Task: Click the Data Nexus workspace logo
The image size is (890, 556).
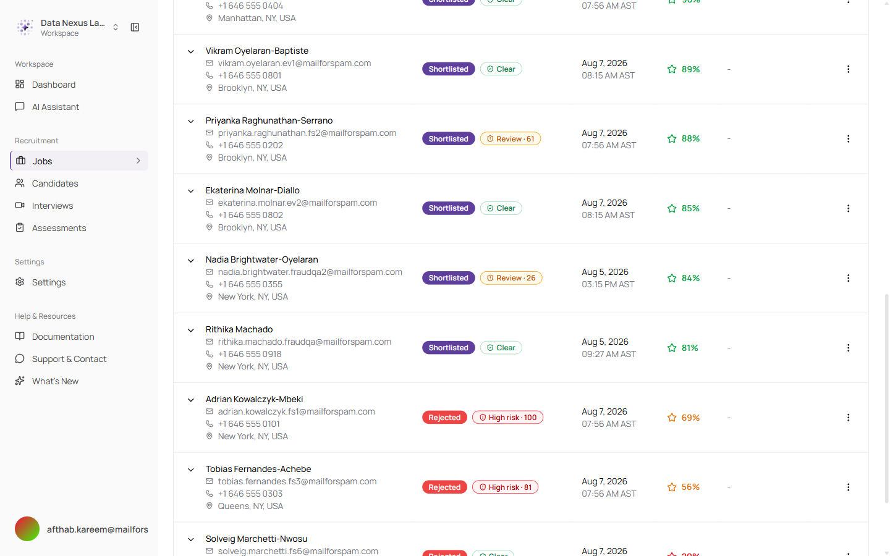Action: (25, 27)
